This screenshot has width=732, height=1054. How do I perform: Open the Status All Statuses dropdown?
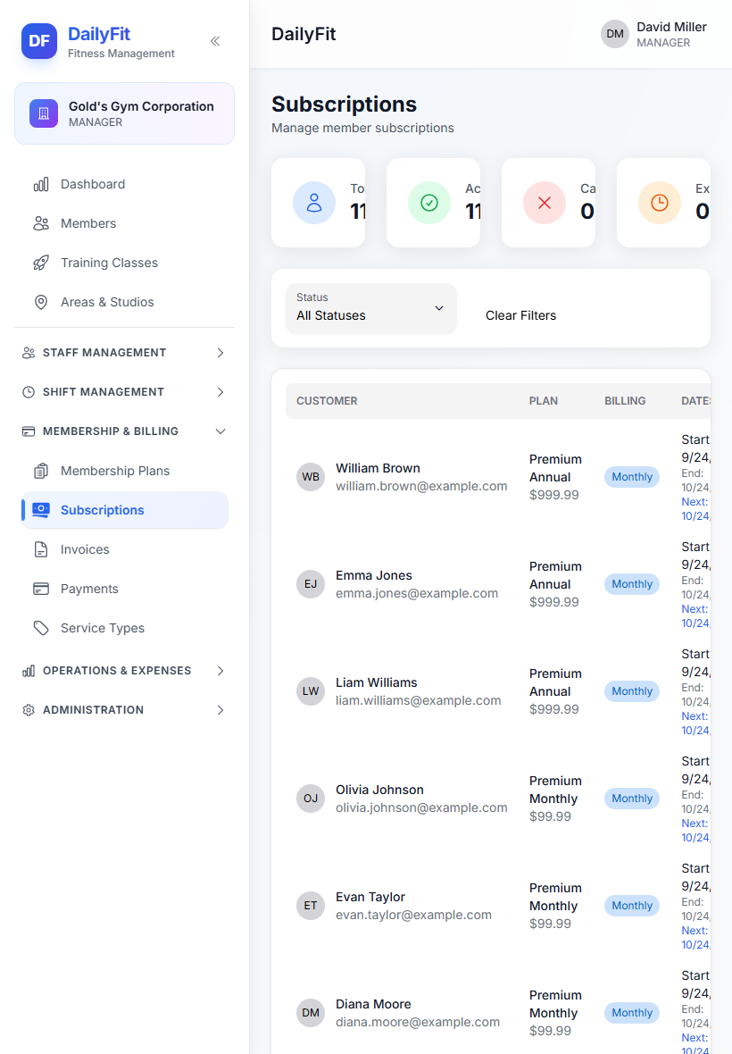tap(371, 308)
